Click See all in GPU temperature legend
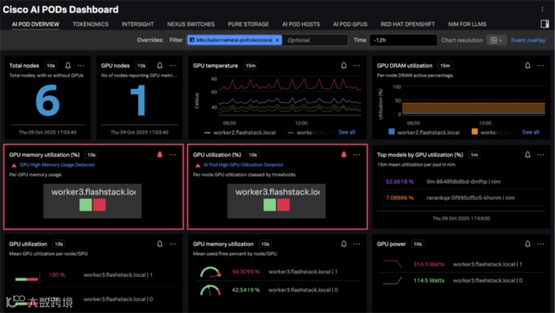This screenshot has height=313, width=555. 347,132
